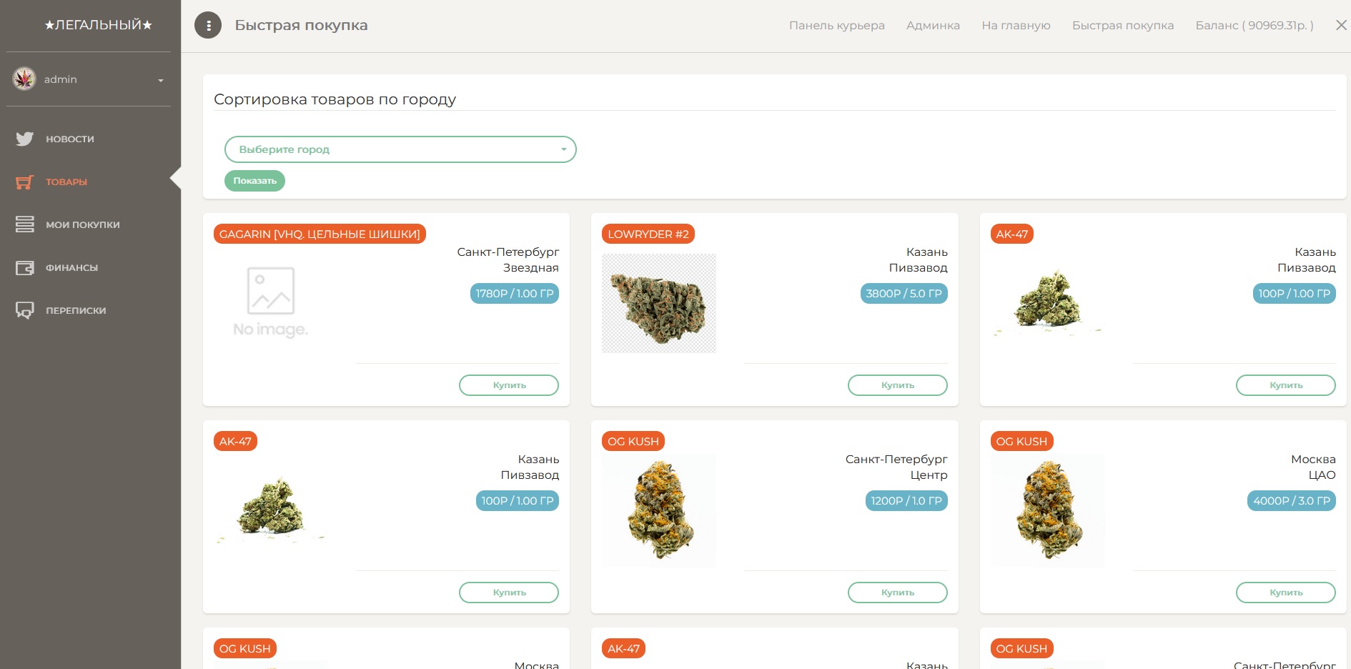Viewport: 1351px width, 669px height.
Task: Click the '3800Р / 5.0 ГР' price badge
Action: [x=904, y=294]
